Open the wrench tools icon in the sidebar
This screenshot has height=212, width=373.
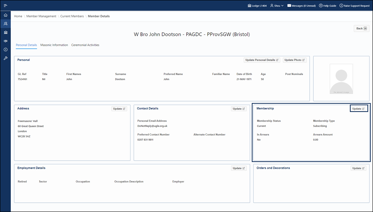click(6, 58)
